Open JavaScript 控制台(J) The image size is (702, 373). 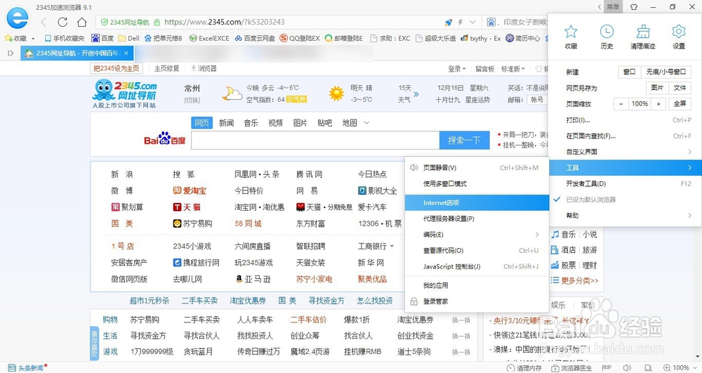tap(477, 266)
